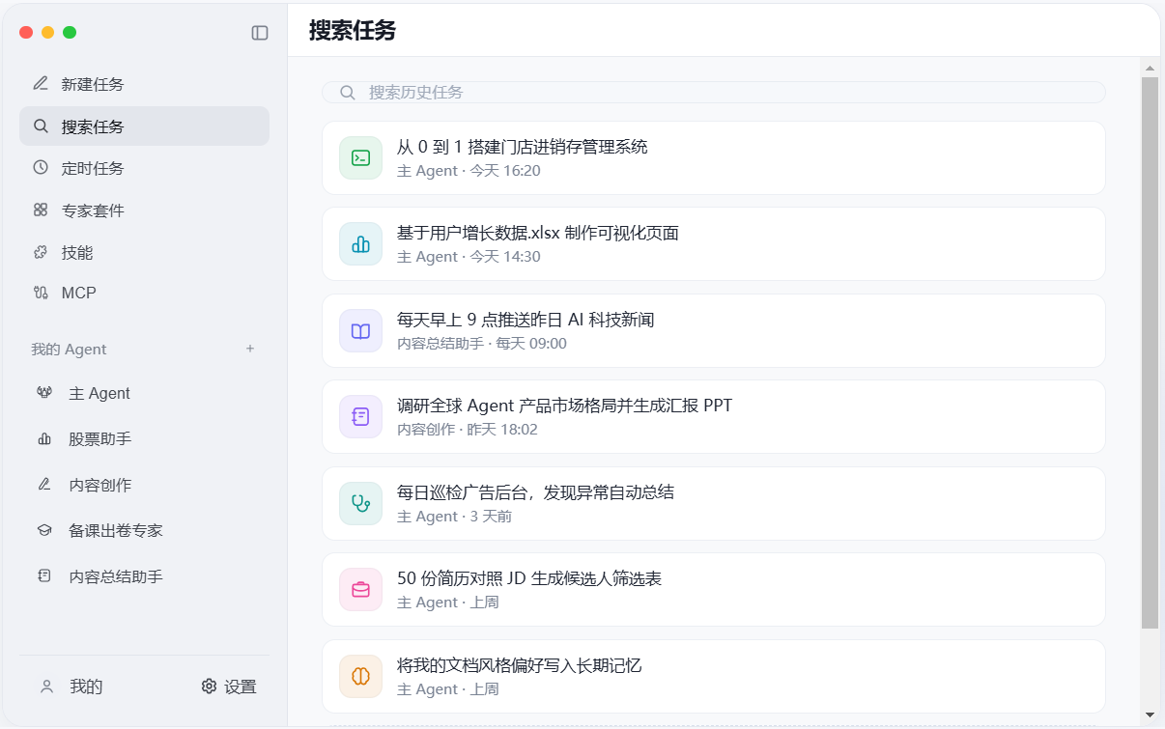The image size is (1165, 729).
Task: Click the orange brain icon of 长期记忆 task
Action: [x=360, y=677]
